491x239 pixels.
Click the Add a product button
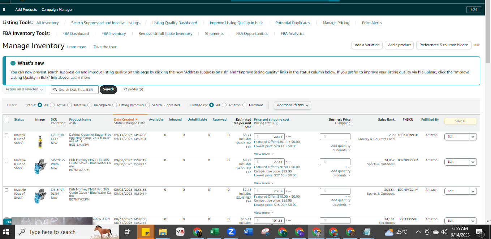pos(400,45)
